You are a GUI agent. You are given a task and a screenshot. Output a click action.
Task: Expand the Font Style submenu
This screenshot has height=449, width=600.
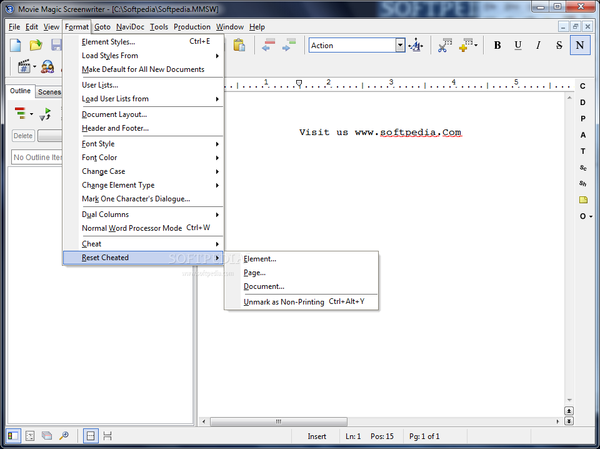pos(142,144)
